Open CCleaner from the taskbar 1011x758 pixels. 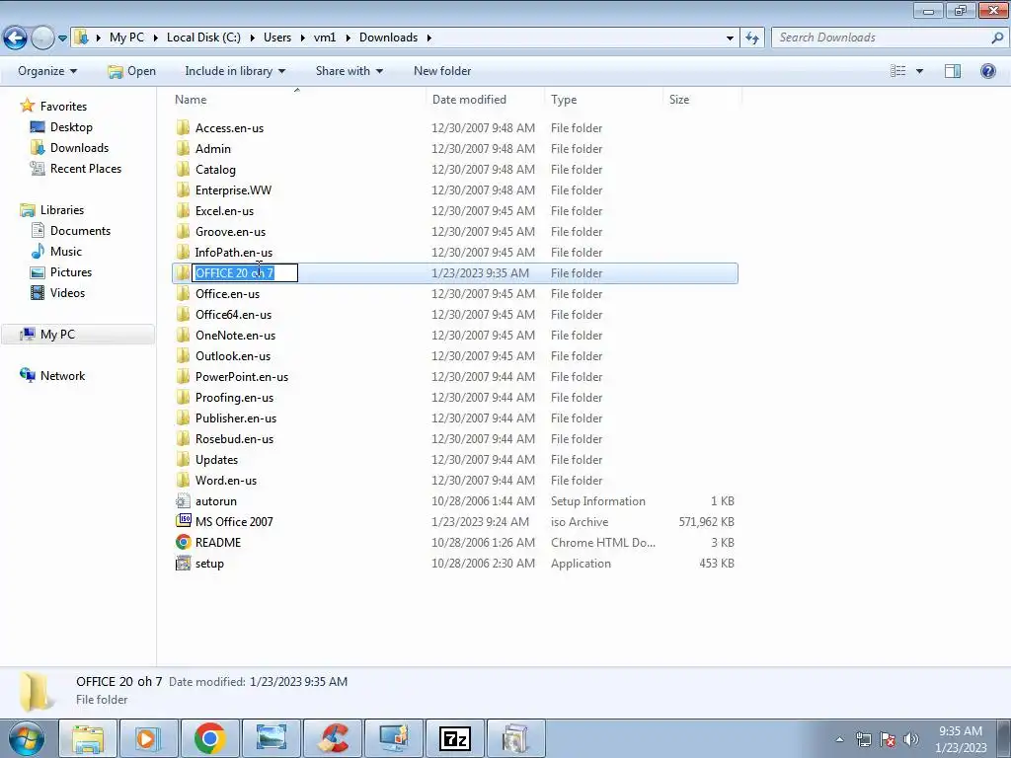[333, 738]
